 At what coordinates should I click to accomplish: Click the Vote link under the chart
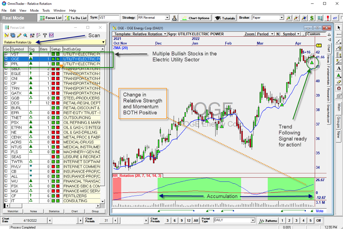[320, 211]
